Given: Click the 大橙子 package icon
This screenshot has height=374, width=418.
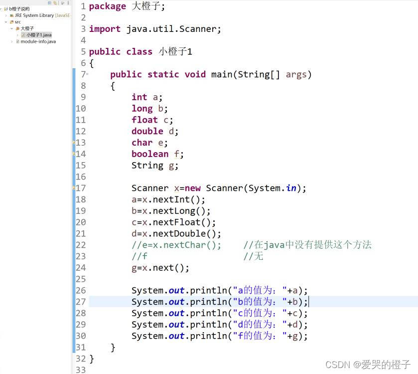Looking at the screenshot, I should tap(17, 28).
